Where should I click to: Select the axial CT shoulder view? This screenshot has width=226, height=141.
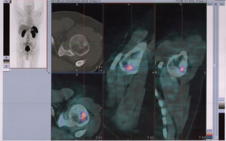click(77, 38)
